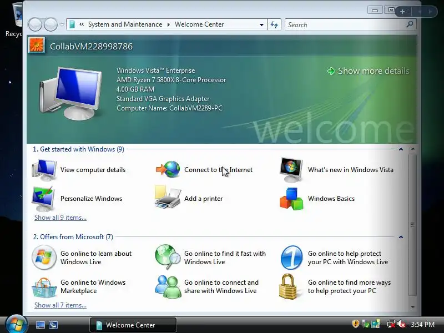Click Welcome Center breadcrumb
Screen dimensions: 444x333
point(199,24)
